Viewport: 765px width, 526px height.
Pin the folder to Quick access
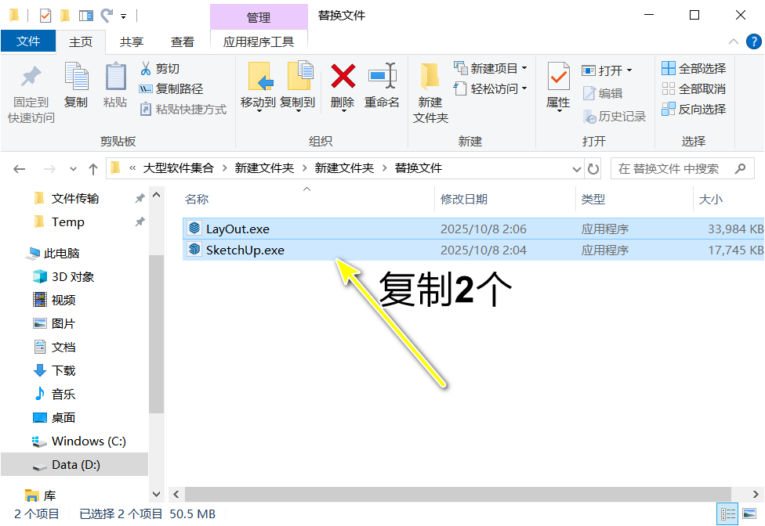coord(31,93)
